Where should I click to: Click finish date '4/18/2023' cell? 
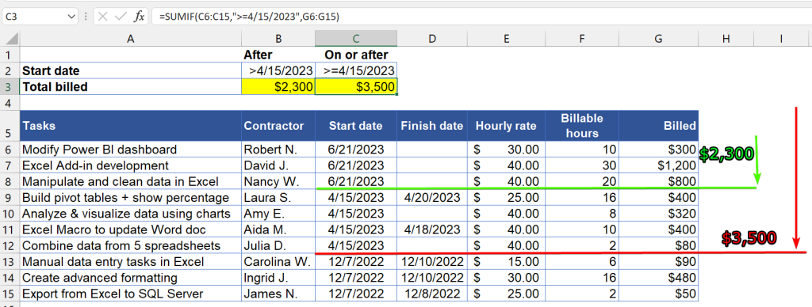[432, 229]
